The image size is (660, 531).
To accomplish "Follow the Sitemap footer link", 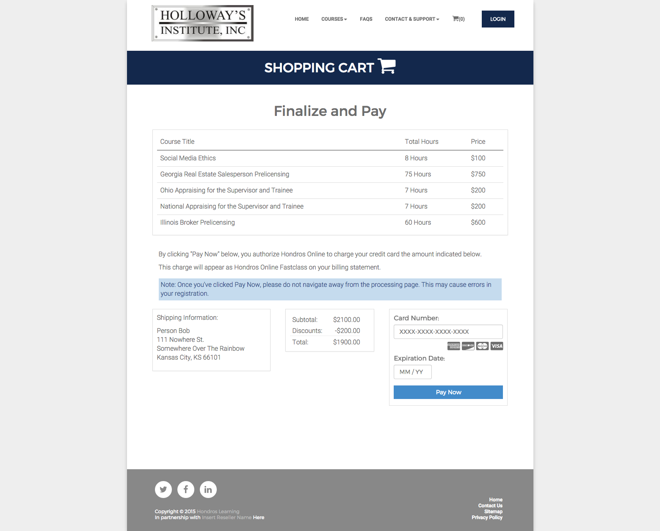I will pos(493,512).
